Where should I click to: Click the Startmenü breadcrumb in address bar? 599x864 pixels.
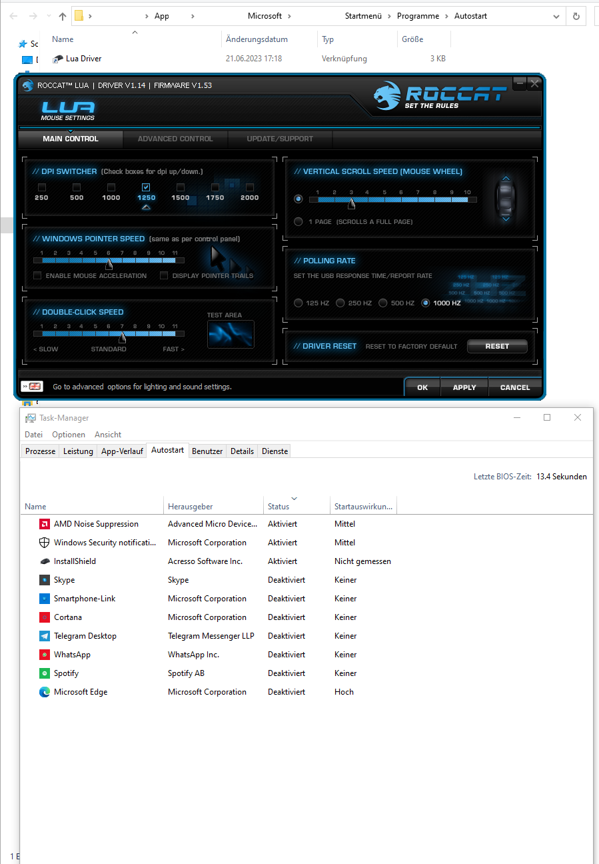coord(363,16)
